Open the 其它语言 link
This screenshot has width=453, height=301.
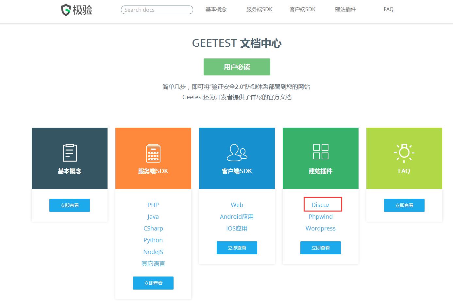(x=153, y=264)
